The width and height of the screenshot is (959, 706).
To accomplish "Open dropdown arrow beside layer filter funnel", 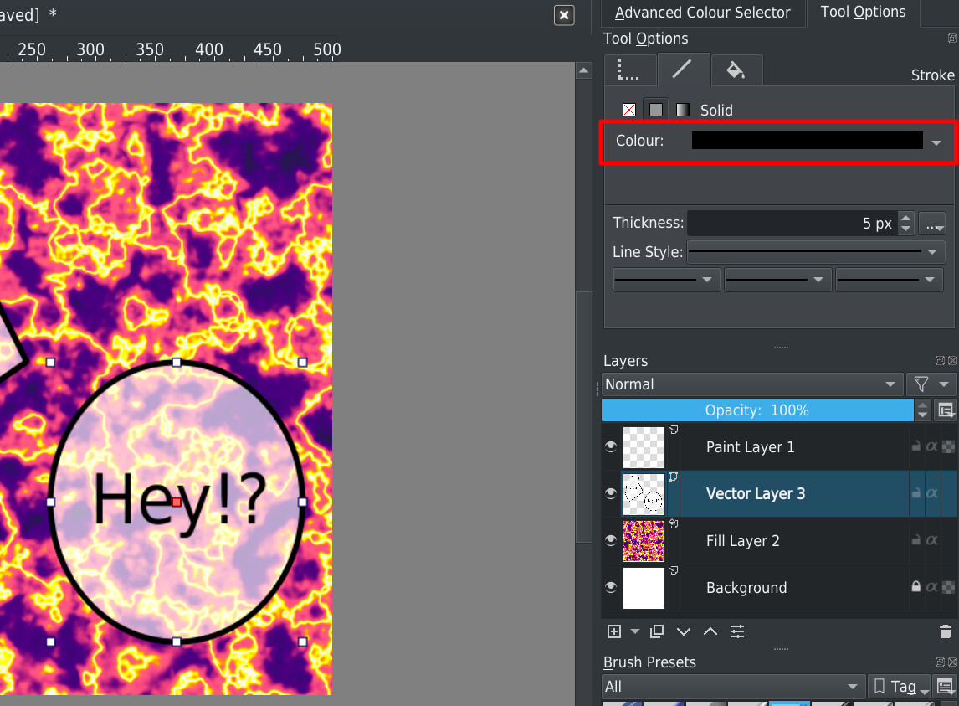I will 944,384.
